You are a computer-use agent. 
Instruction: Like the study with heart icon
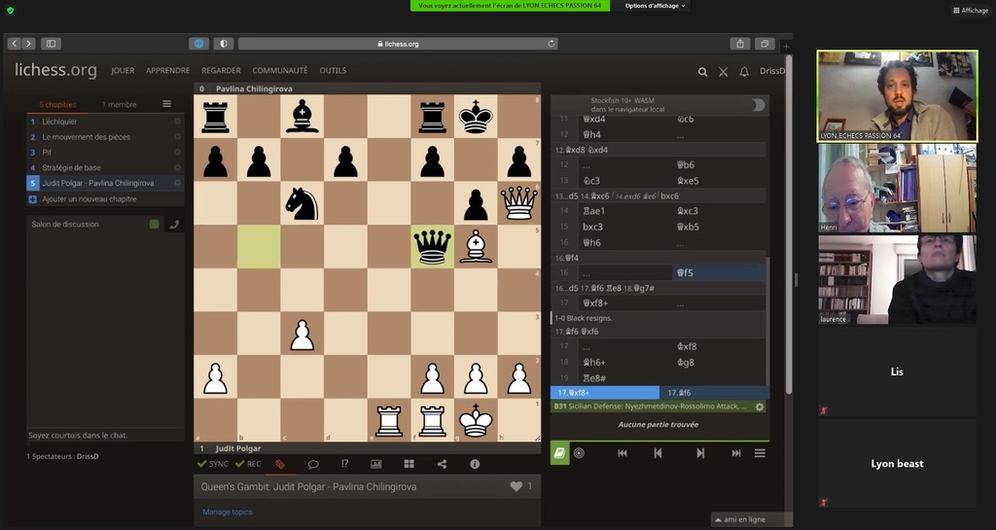(x=516, y=486)
